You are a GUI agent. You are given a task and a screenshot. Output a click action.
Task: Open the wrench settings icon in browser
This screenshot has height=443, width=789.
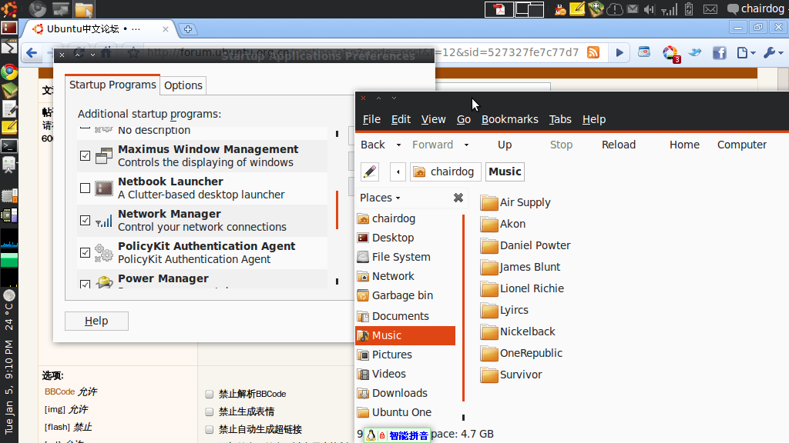[x=771, y=53]
